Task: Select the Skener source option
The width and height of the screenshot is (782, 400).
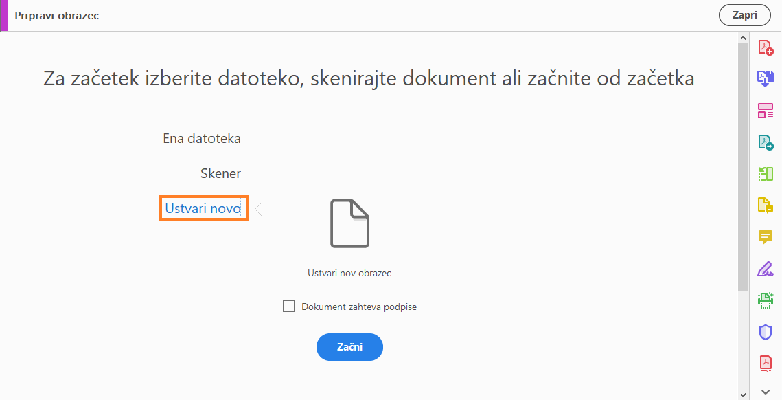Action: 220,173
